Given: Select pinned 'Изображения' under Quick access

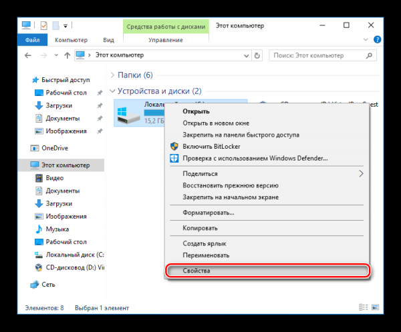Looking at the screenshot, I should (x=66, y=131).
